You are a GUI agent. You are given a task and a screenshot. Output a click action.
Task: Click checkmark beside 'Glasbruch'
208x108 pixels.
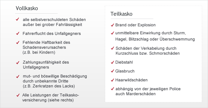click(x=112, y=71)
